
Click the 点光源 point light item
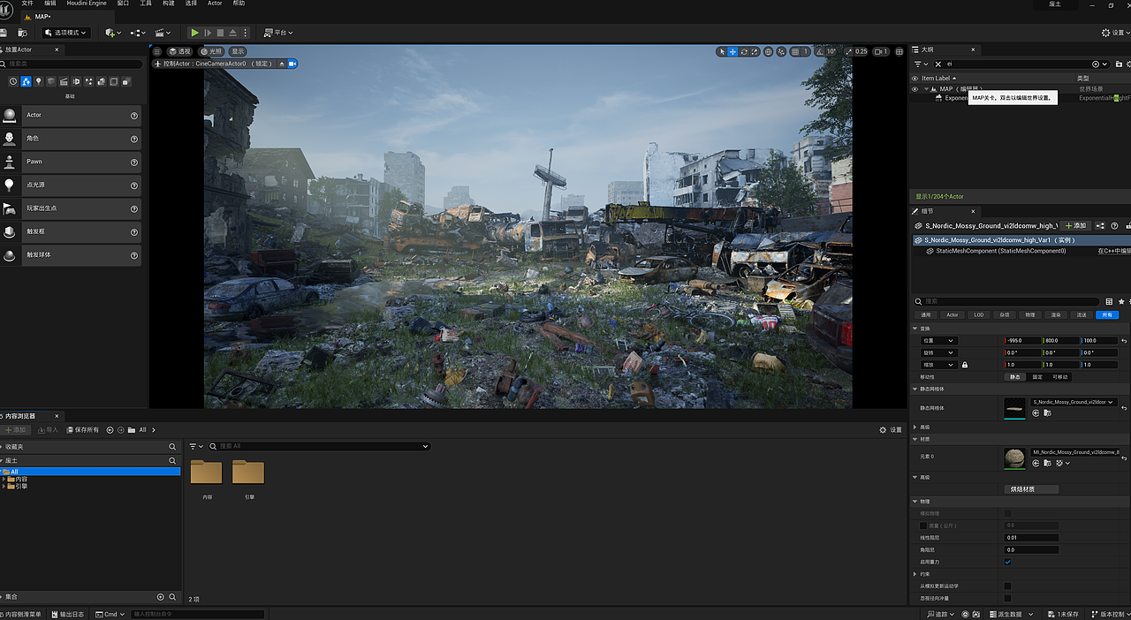(71, 185)
